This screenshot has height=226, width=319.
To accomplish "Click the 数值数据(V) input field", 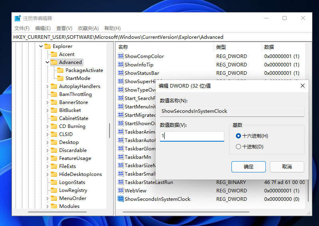I will 192,136.
